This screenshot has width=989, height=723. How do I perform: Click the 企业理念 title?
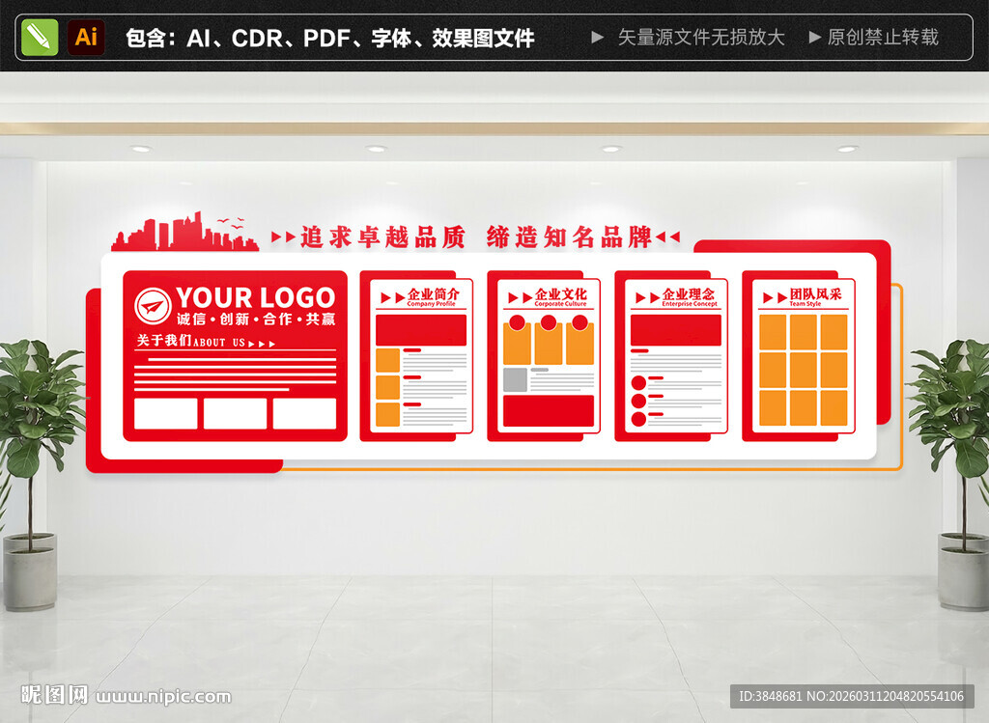pyautogui.click(x=688, y=293)
